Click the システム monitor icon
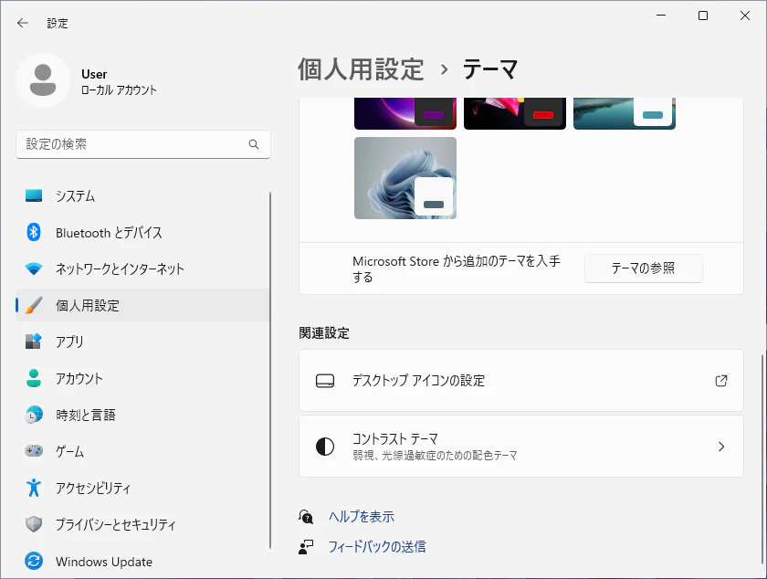The image size is (767, 579). 34,195
